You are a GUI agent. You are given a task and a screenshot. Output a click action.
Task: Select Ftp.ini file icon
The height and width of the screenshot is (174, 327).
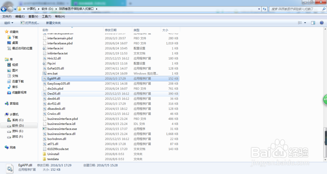44,63
